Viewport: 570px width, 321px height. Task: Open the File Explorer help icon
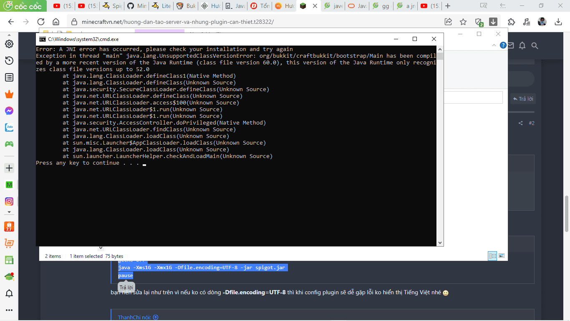[x=503, y=45]
